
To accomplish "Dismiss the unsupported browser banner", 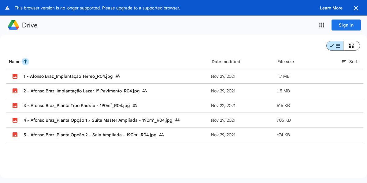I will 356,8.
